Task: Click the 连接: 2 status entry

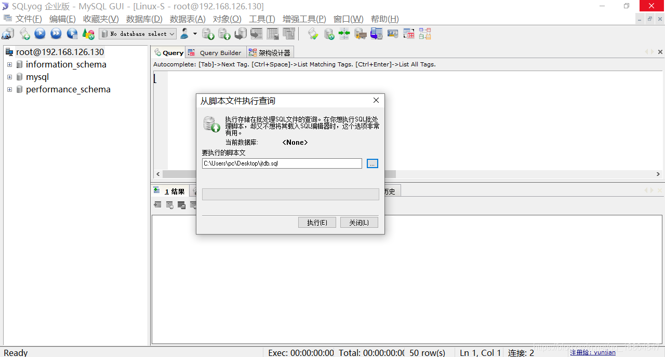Action: (521, 353)
